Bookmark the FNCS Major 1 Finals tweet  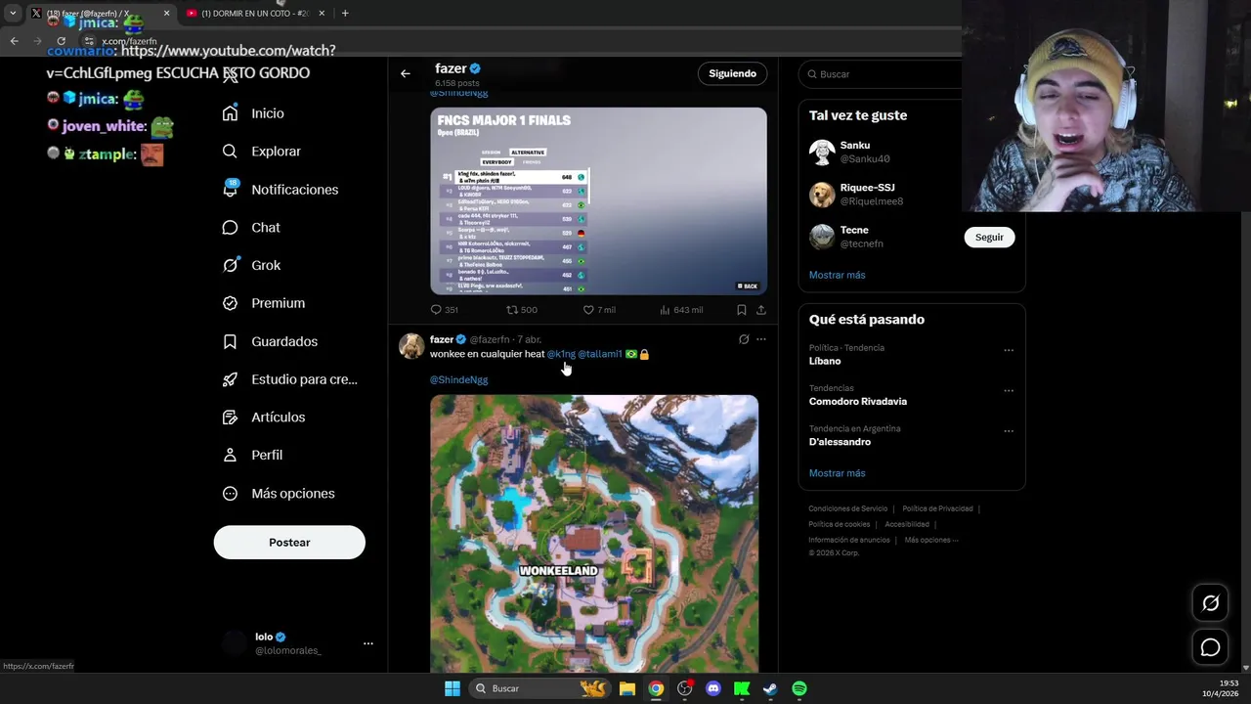[x=741, y=310]
